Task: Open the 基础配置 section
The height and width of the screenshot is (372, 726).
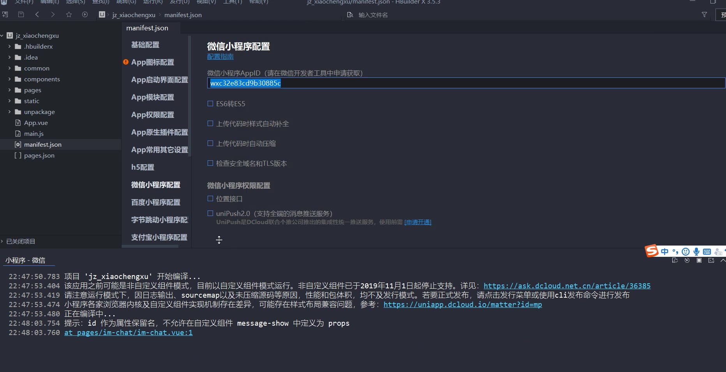Action: 145,45
